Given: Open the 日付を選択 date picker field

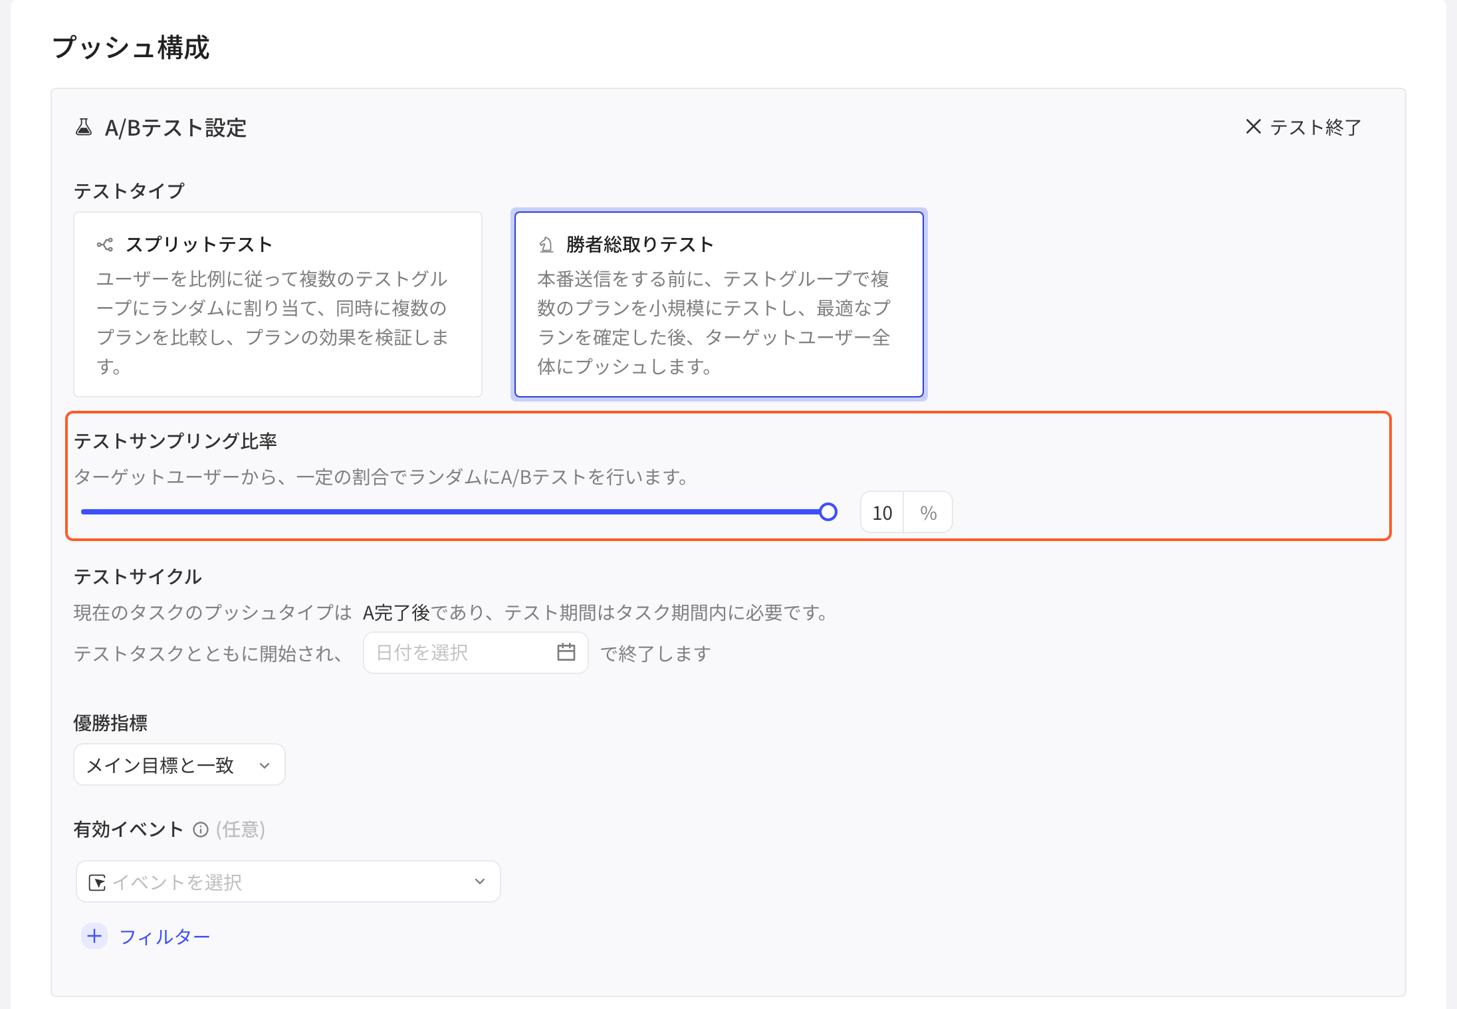Looking at the screenshot, I should pyautogui.click(x=476, y=653).
